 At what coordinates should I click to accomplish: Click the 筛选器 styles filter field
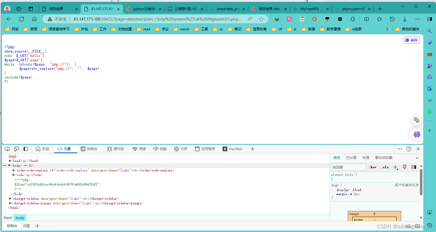coord(348,167)
